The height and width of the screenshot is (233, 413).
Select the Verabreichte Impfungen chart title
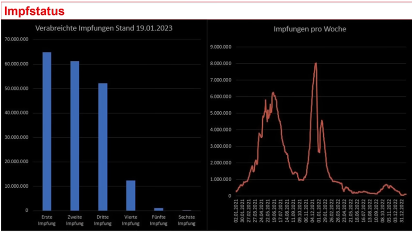pos(104,28)
